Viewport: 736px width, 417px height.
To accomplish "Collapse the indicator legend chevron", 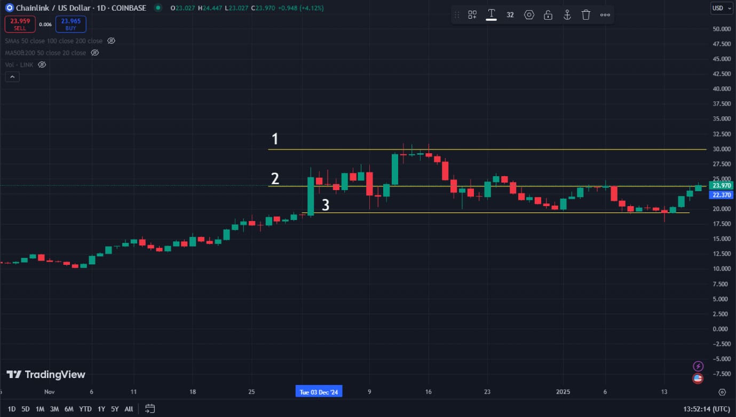I will 12,77.
